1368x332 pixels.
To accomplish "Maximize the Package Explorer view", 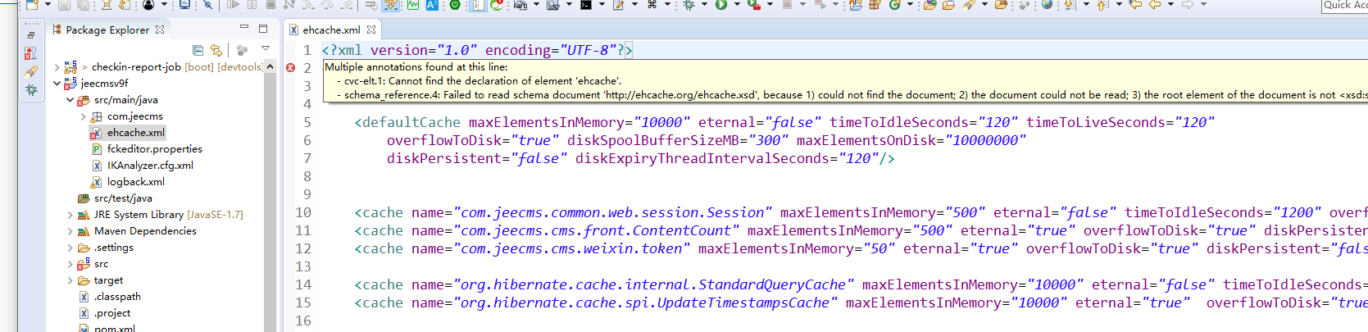I will coord(263,28).
